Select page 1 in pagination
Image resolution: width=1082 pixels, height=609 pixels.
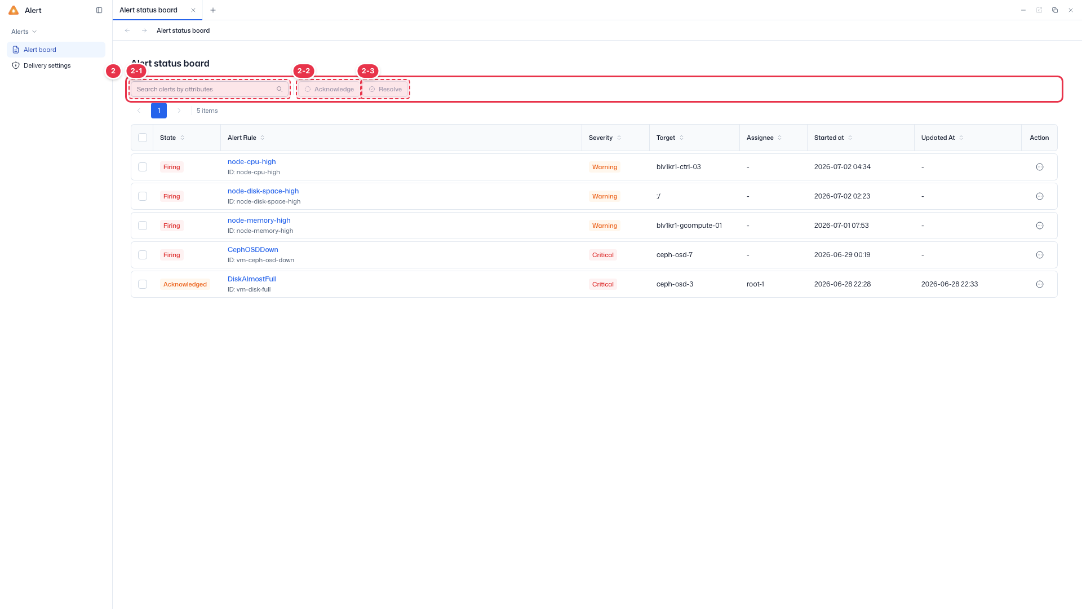click(x=159, y=111)
